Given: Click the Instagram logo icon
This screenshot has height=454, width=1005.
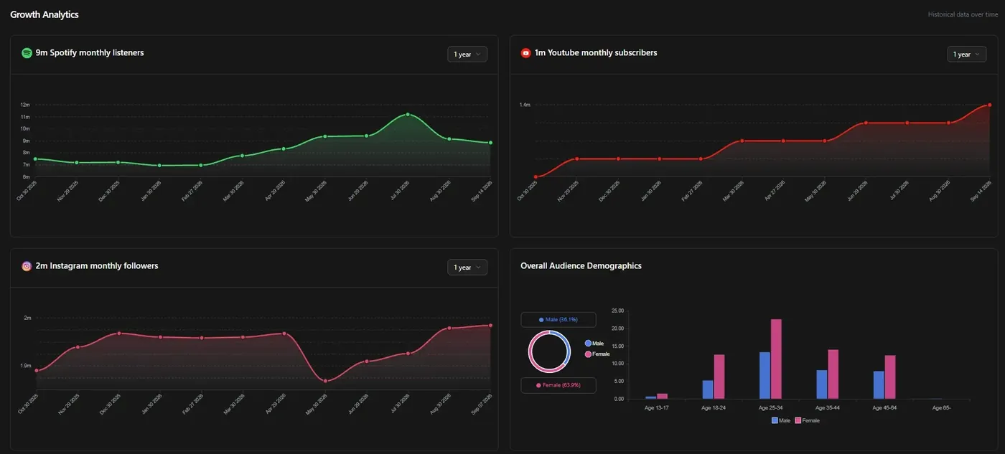Looking at the screenshot, I should coord(27,266).
